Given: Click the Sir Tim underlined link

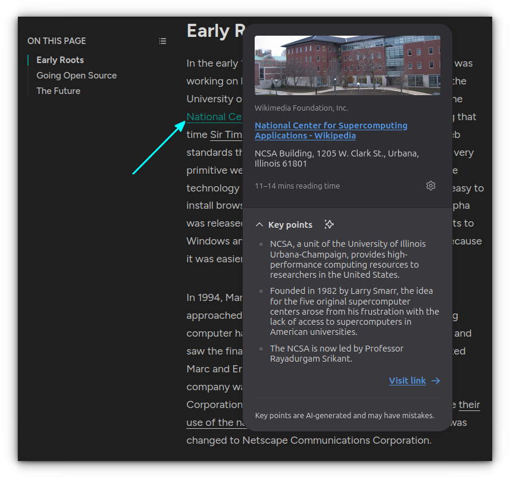Looking at the screenshot, I should click(x=226, y=134).
